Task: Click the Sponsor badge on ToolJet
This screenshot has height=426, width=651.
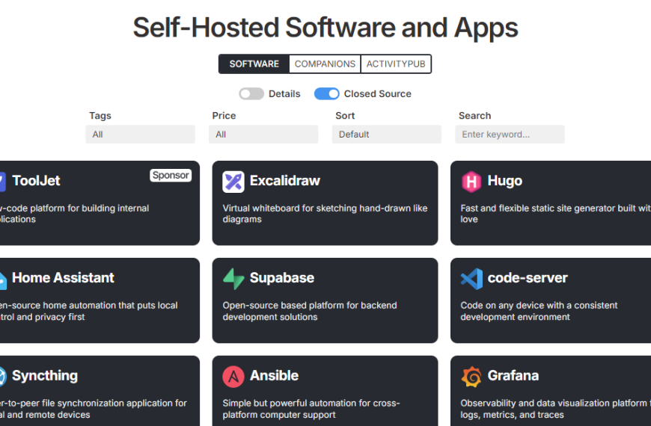Action: coord(171,175)
